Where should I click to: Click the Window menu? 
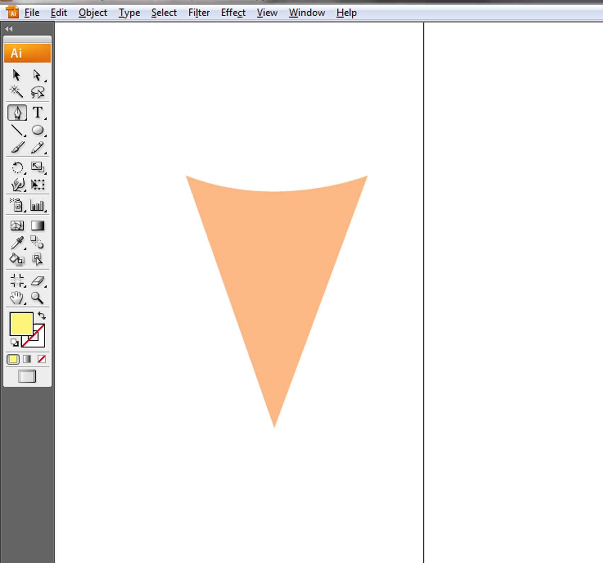pos(307,13)
